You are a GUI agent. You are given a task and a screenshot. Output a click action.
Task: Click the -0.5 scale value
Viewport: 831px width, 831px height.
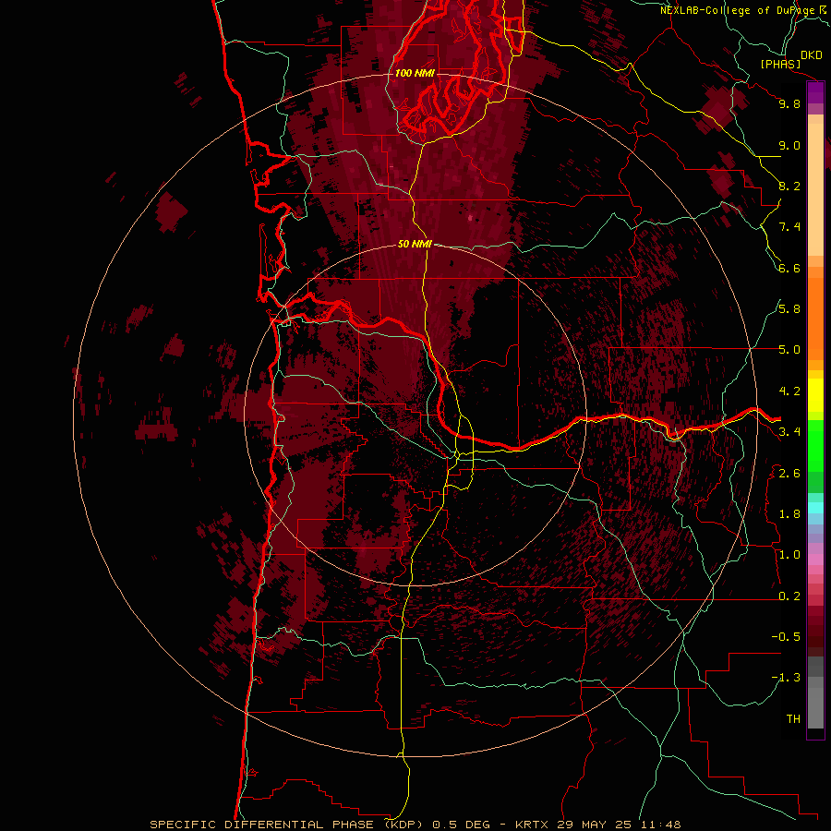click(786, 637)
